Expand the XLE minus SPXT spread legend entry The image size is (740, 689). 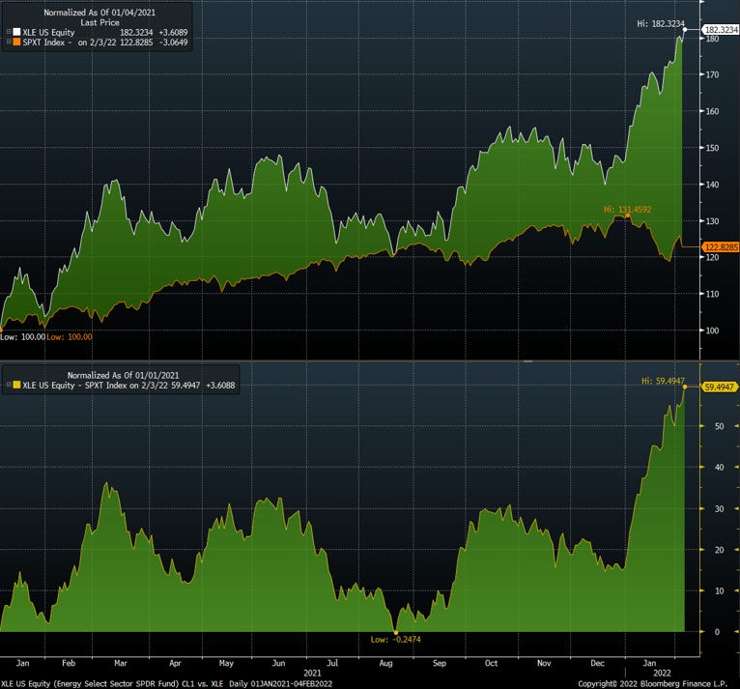click(x=9, y=385)
